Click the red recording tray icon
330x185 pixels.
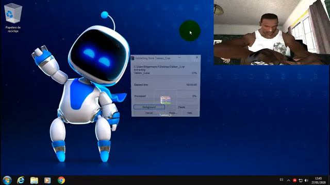(x=294, y=180)
